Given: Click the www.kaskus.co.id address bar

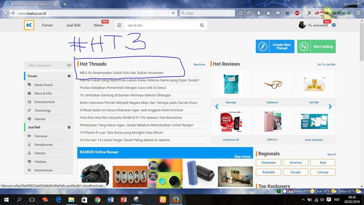Looking at the screenshot, I should [x=92, y=13].
